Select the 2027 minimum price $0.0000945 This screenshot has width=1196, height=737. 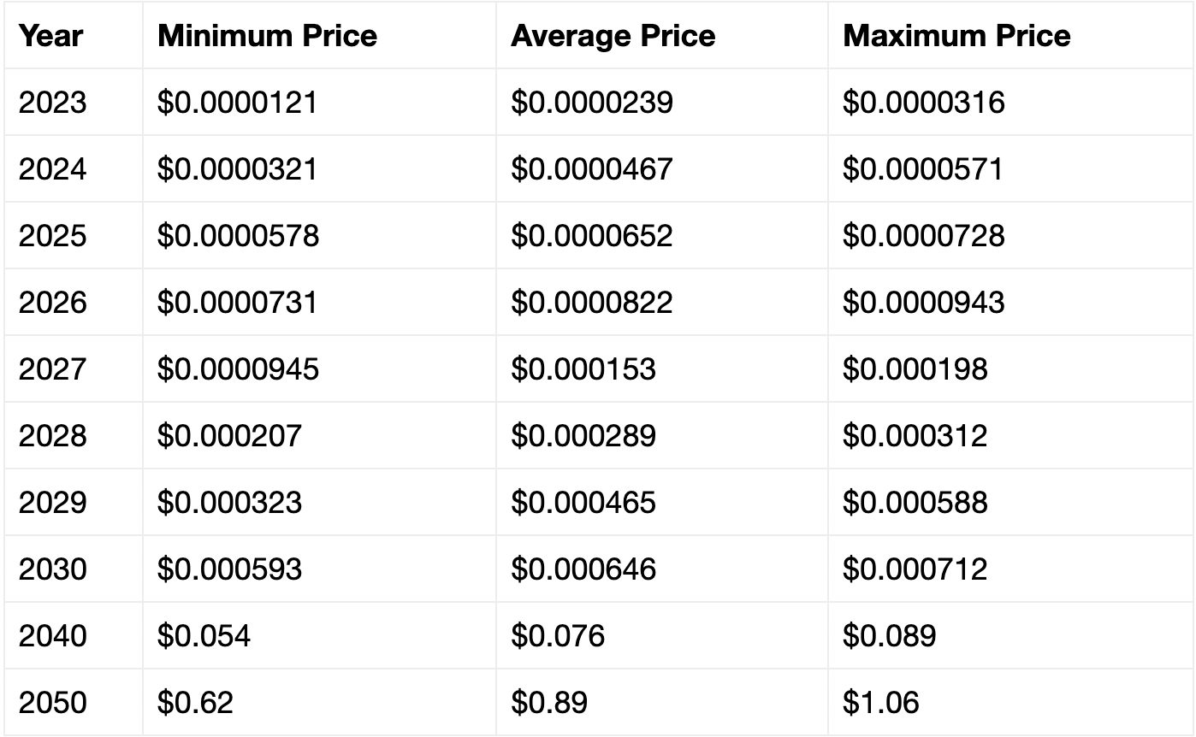point(238,369)
